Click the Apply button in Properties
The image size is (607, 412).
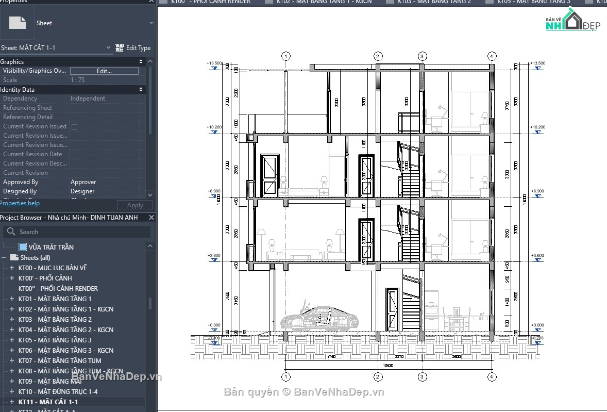pyautogui.click(x=135, y=205)
